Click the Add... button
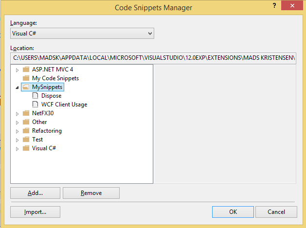The image size is (306, 228). [35, 193]
